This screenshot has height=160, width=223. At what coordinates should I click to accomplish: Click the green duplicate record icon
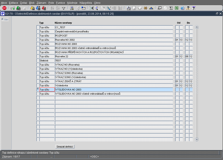click(18, 8)
